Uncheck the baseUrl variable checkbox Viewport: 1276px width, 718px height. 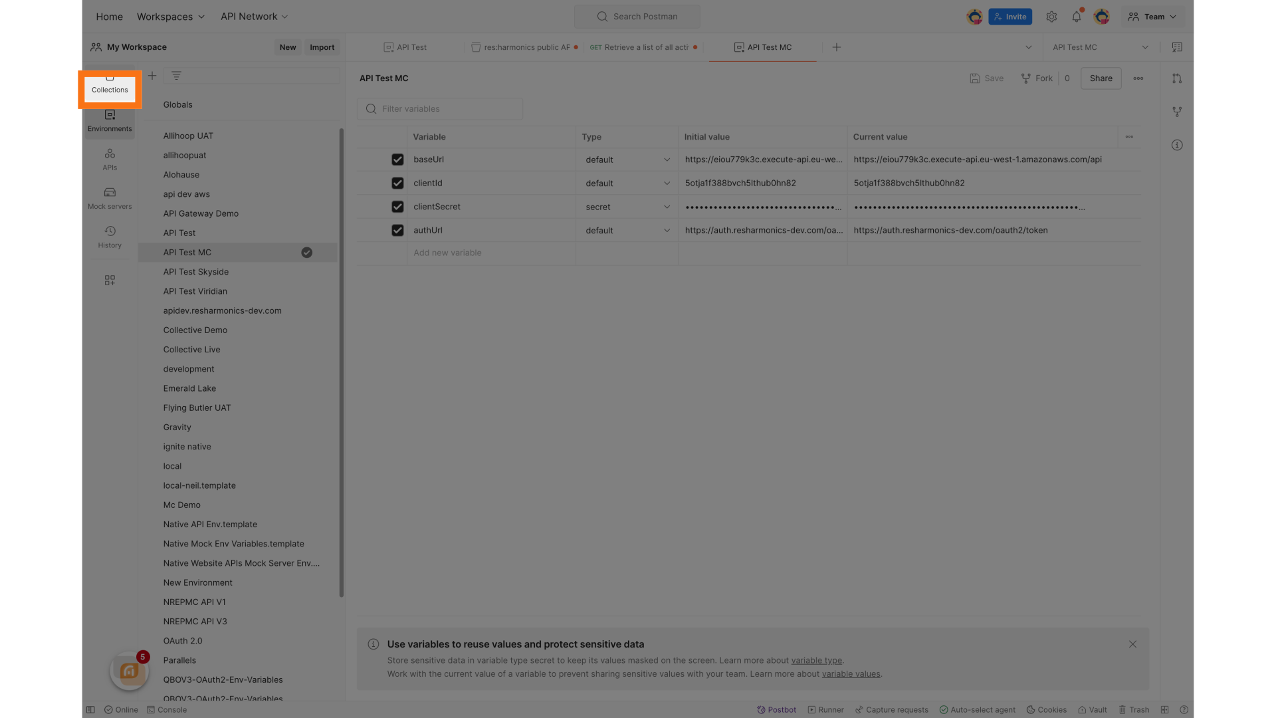(x=397, y=160)
